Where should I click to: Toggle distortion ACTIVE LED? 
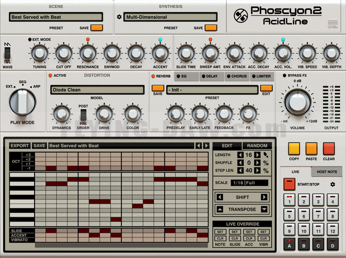(x=50, y=75)
